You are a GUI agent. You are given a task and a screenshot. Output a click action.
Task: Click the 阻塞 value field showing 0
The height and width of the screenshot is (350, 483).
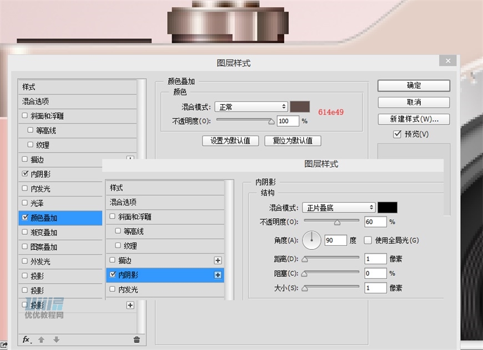[x=375, y=273]
